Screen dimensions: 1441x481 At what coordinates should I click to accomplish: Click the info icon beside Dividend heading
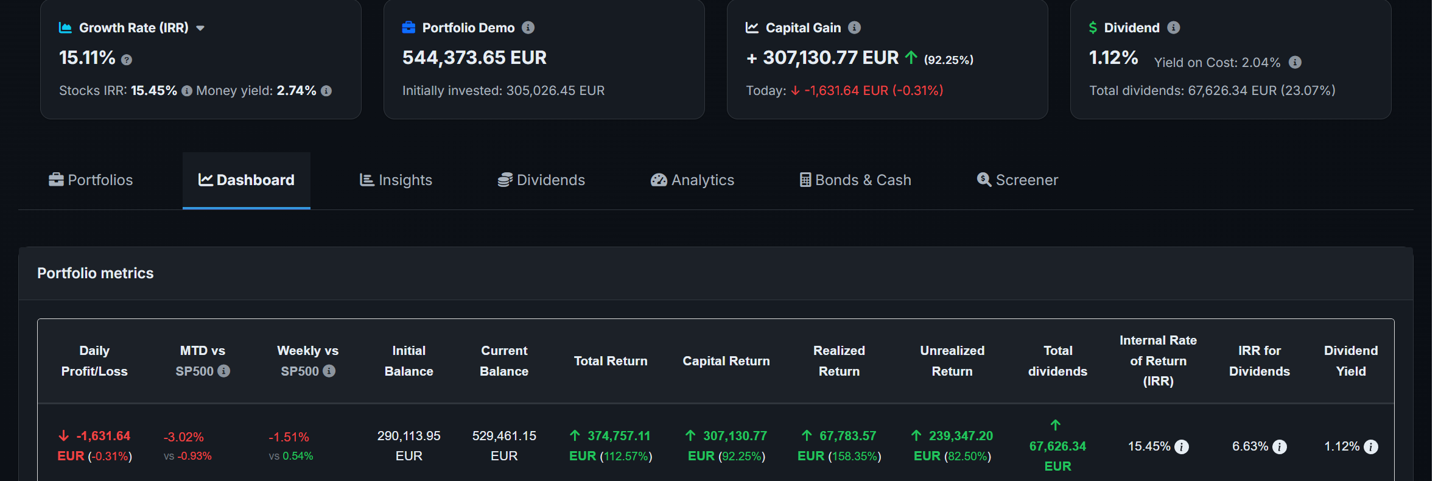[x=1173, y=27]
